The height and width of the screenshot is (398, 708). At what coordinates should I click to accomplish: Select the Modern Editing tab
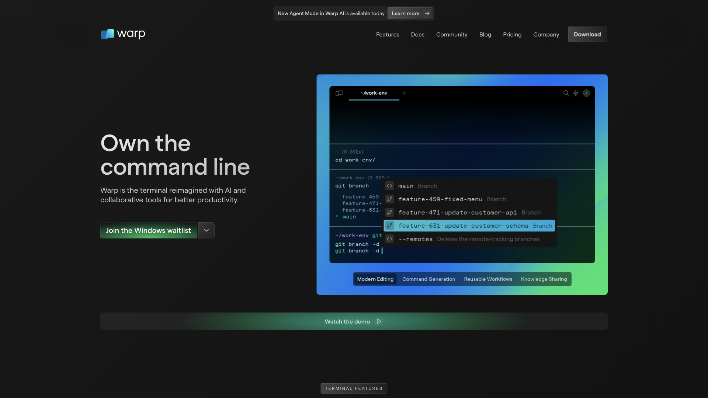(x=375, y=279)
